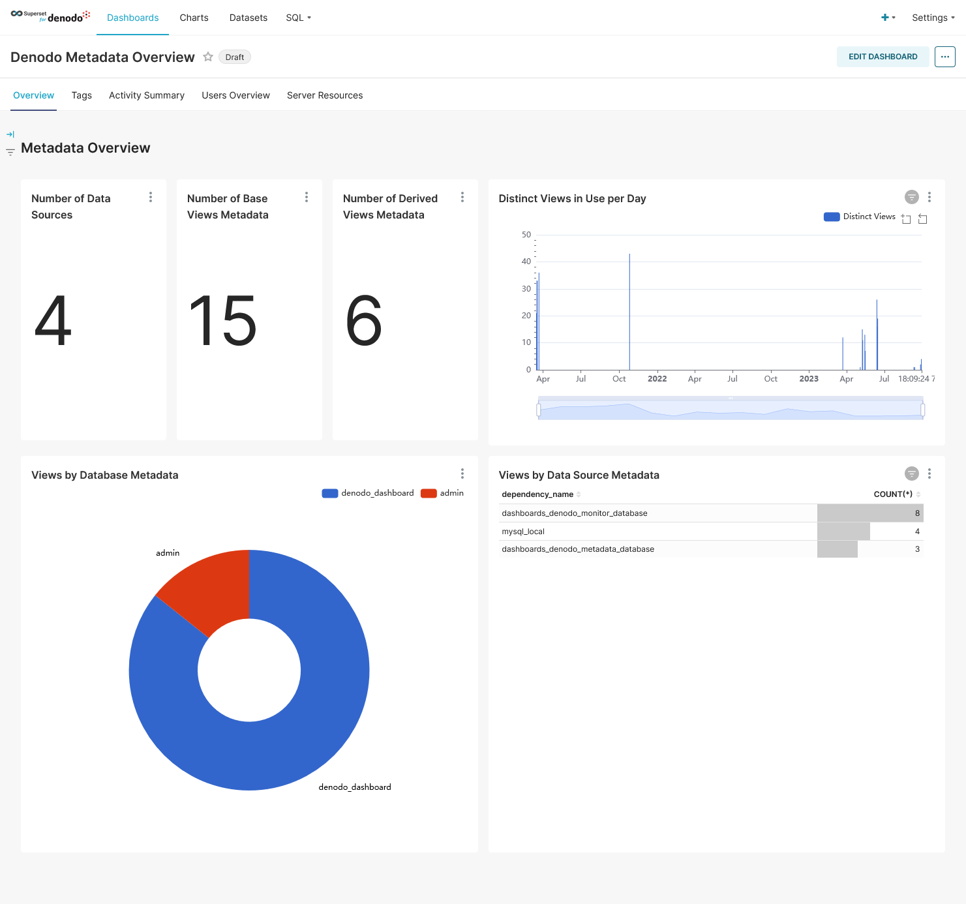
Task: Click the tall October spike in line chart
Action: click(629, 312)
